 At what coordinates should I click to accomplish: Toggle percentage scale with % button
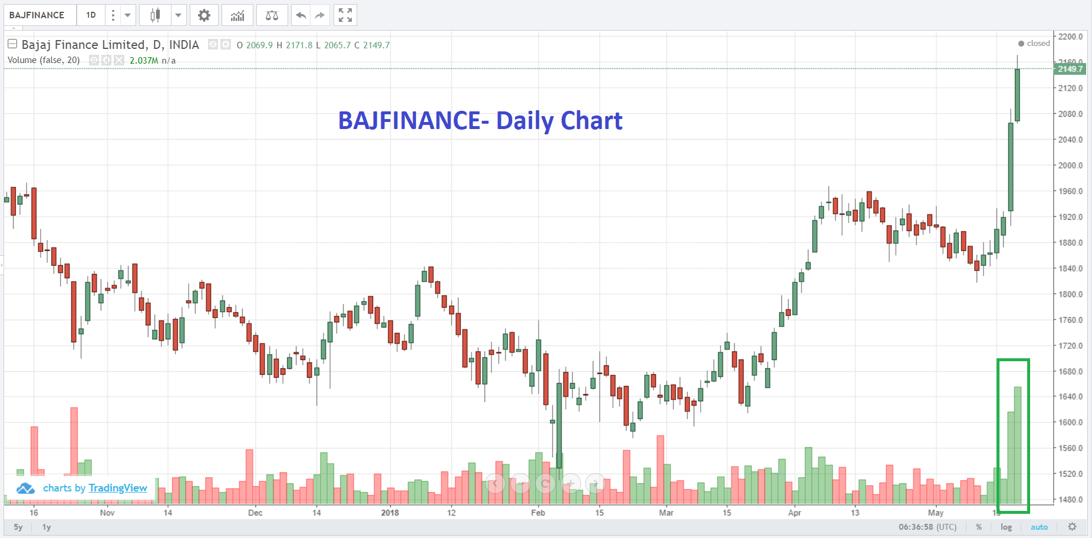[979, 527]
